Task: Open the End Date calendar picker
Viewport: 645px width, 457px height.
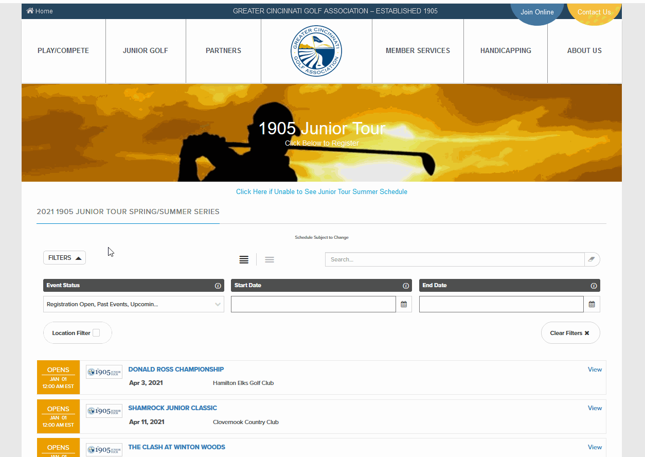Action: coord(592,304)
